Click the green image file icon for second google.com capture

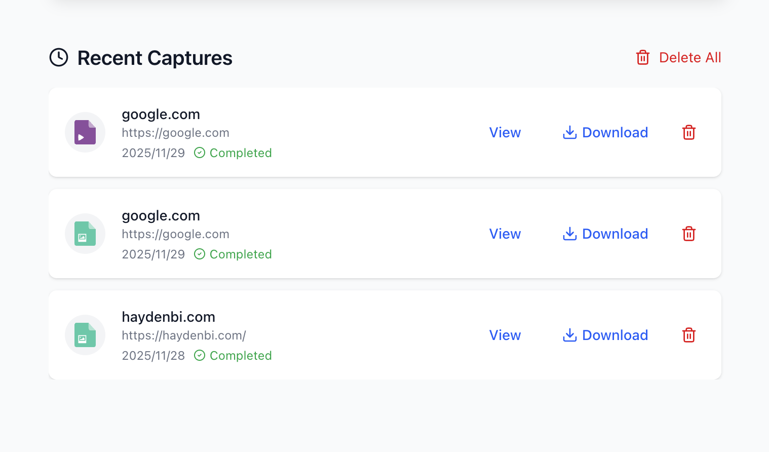tap(85, 234)
